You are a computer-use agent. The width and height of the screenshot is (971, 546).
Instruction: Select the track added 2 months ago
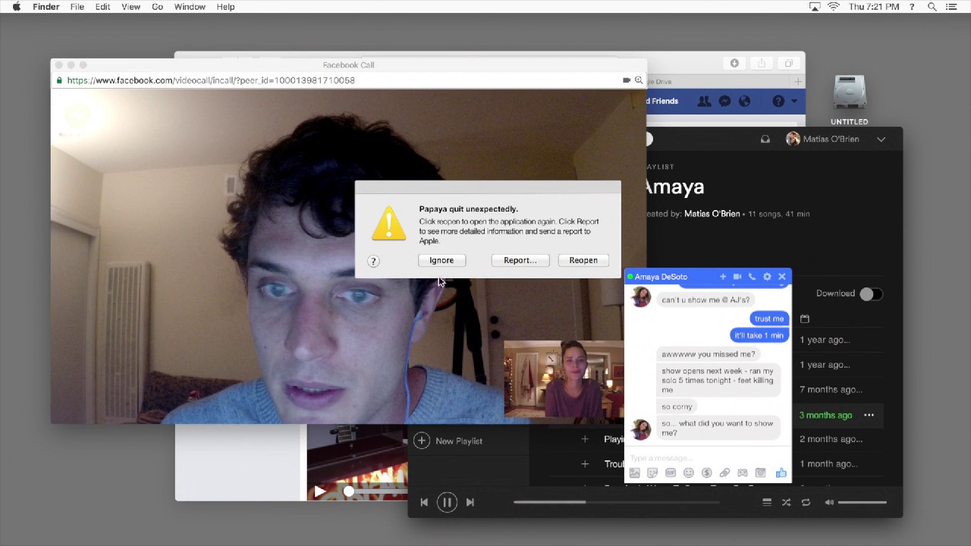(x=831, y=439)
